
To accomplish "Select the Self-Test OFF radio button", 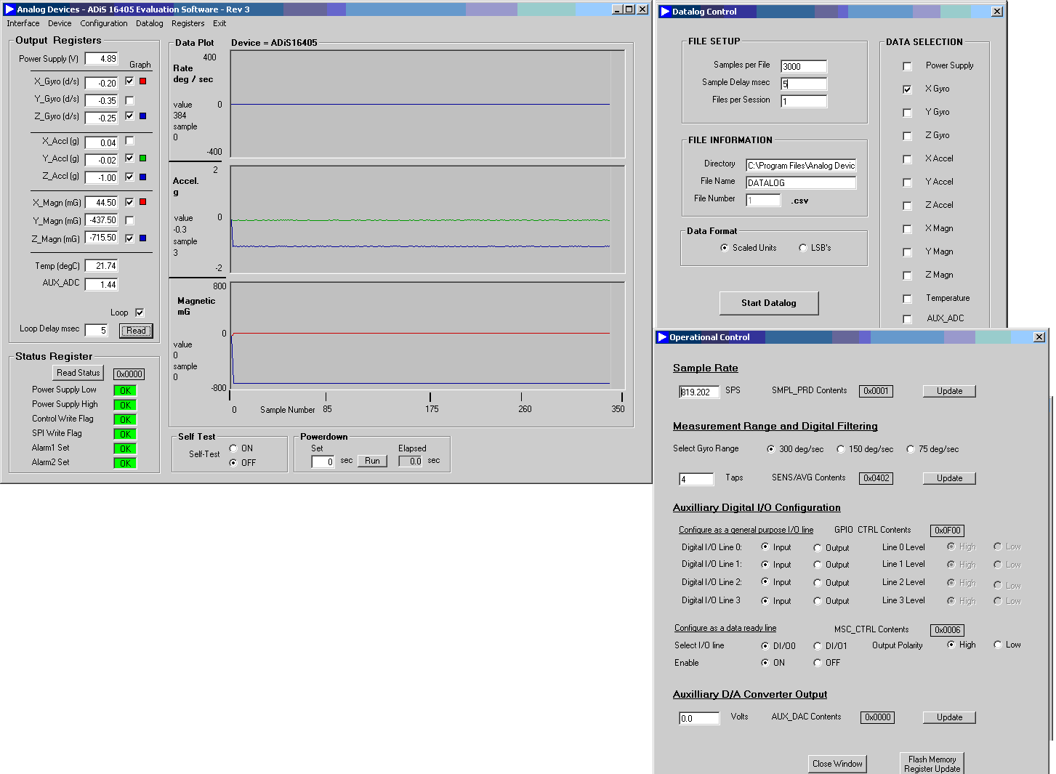I will click(x=233, y=463).
